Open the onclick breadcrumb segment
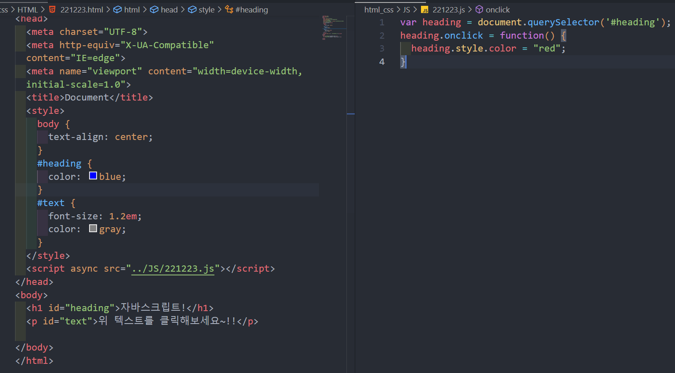 pos(498,10)
